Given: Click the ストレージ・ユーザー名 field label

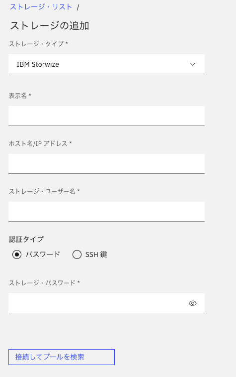Looking at the screenshot, I should coord(44,191).
